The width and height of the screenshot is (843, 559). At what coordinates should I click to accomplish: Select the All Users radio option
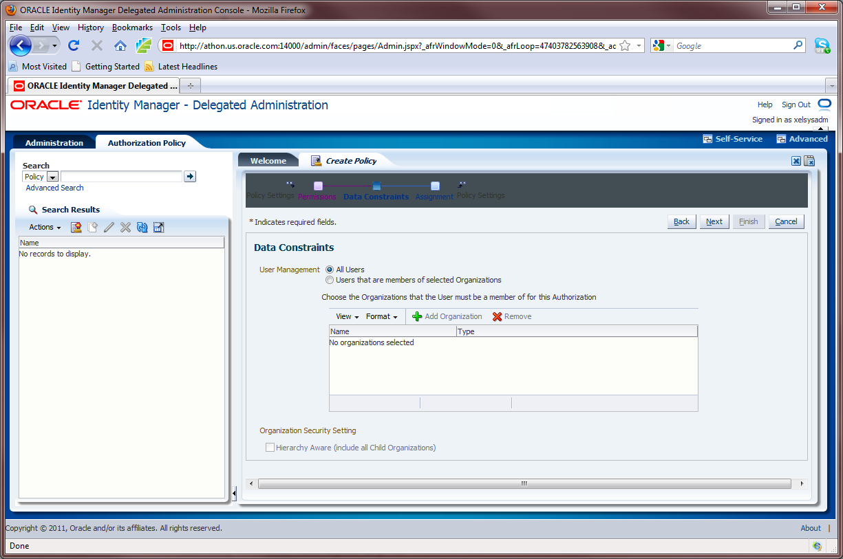click(330, 270)
